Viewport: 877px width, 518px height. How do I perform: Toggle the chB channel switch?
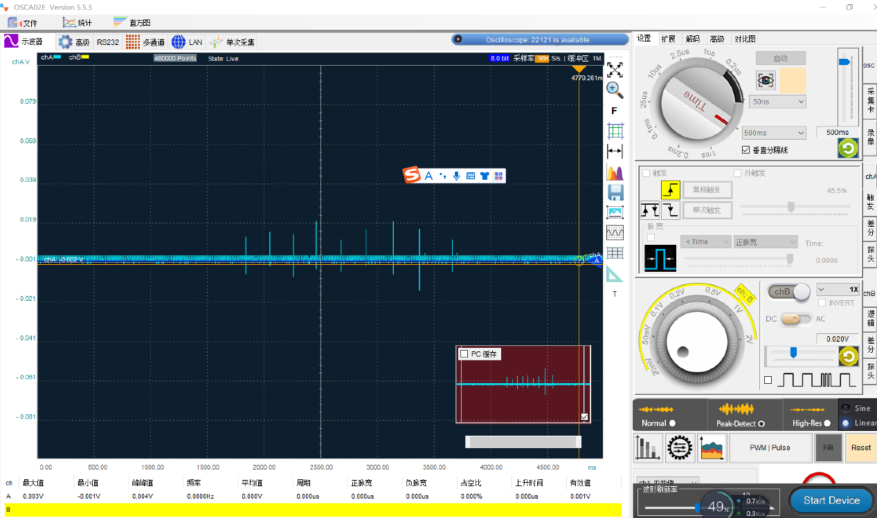[788, 292]
